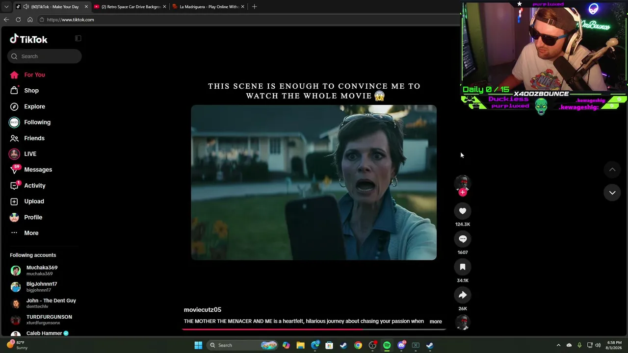
Task: Click the video progress bar
Action: tap(314, 329)
